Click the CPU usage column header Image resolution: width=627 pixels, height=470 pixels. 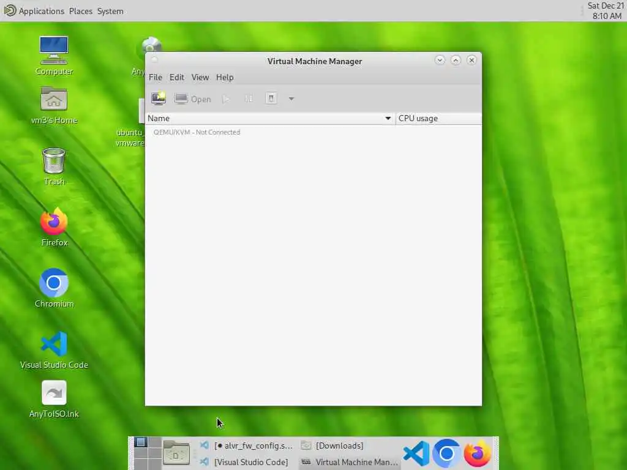tap(438, 118)
